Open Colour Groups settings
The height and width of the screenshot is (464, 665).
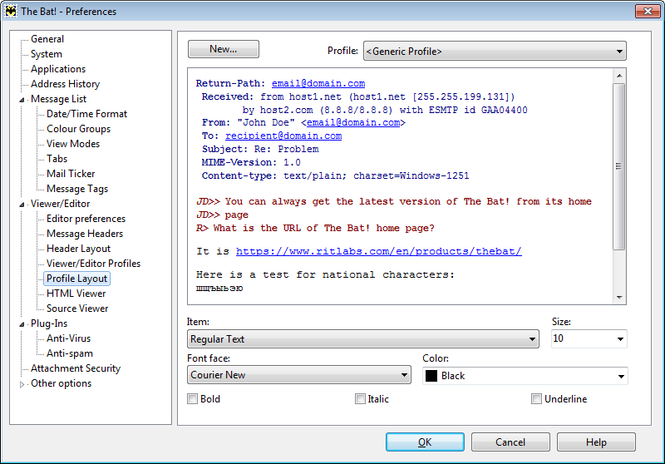click(78, 129)
